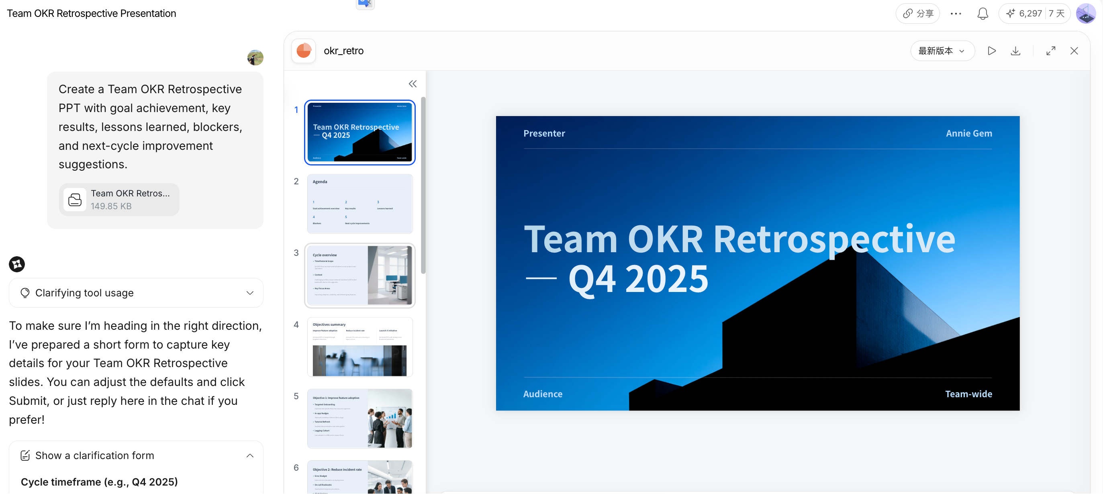The image size is (1103, 494).
Task: Open the notifications bell
Action: pyautogui.click(x=982, y=14)
